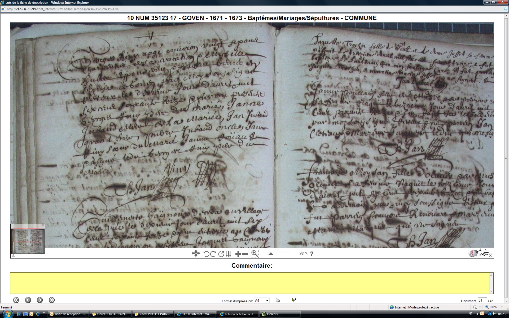Open viewer help question mark
Image resolution: width=509 pixels, height=318 pixels.
click(x=312, y=254)
